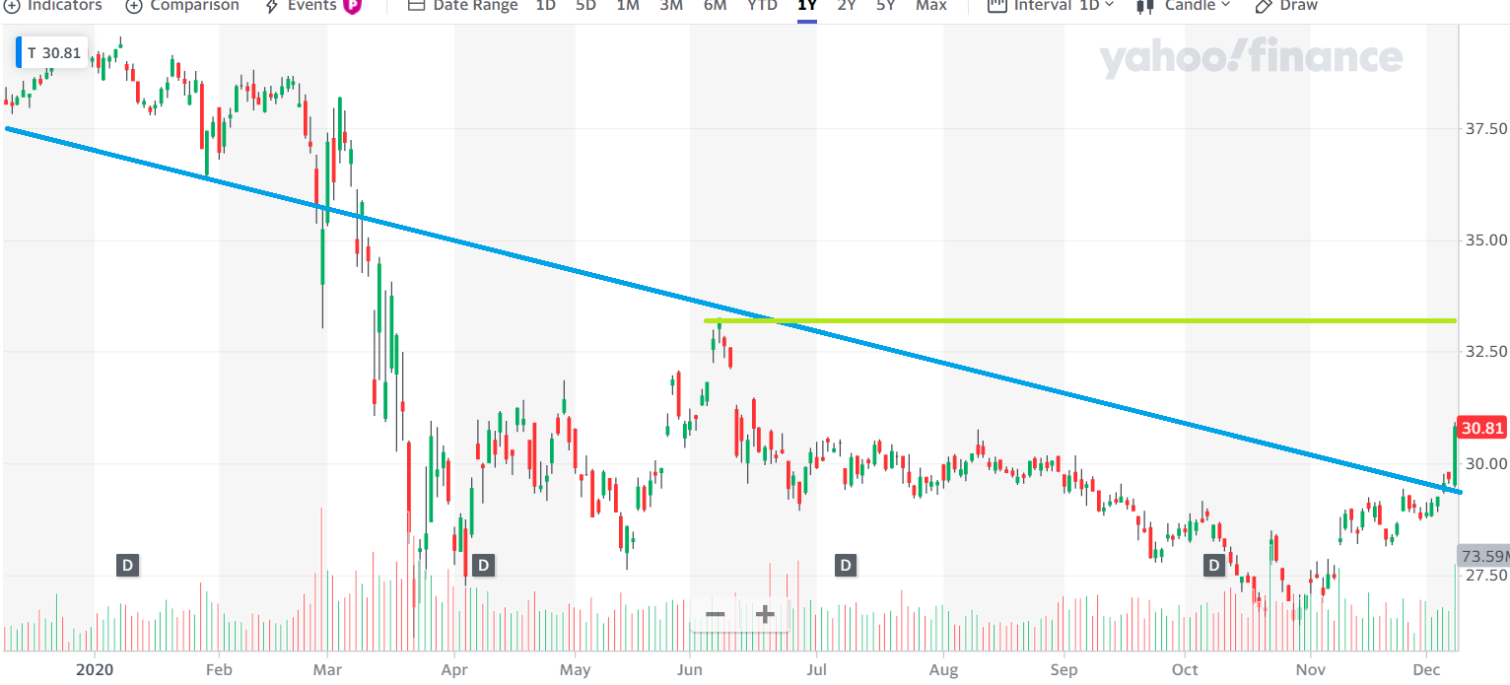Click the pink premium badge next to Events
Viewport: 1510px width, 685px height.
352,6
